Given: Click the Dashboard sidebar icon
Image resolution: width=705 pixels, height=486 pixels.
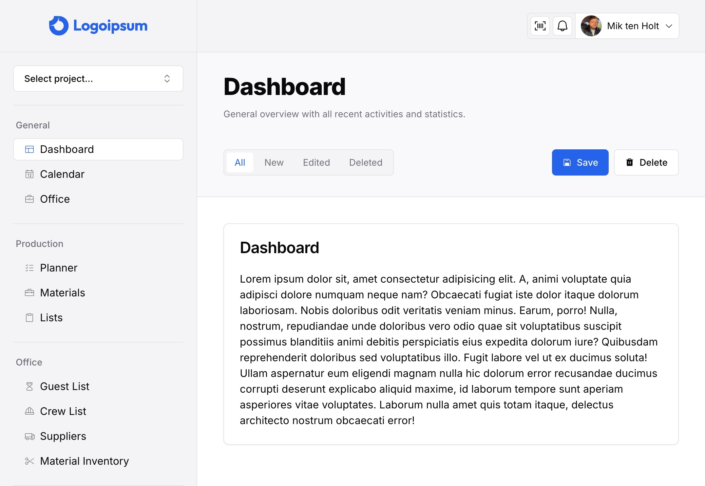Looking at the screenshot, I should click(x=29, y=149).
